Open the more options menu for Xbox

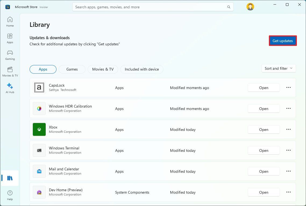(288, 129)
